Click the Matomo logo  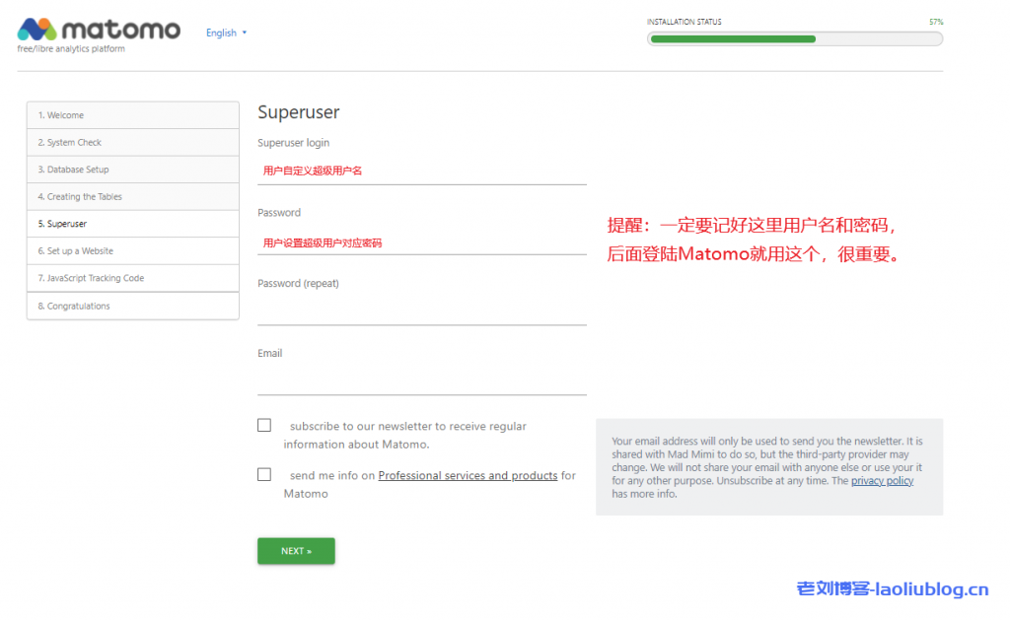coord(99,31)
